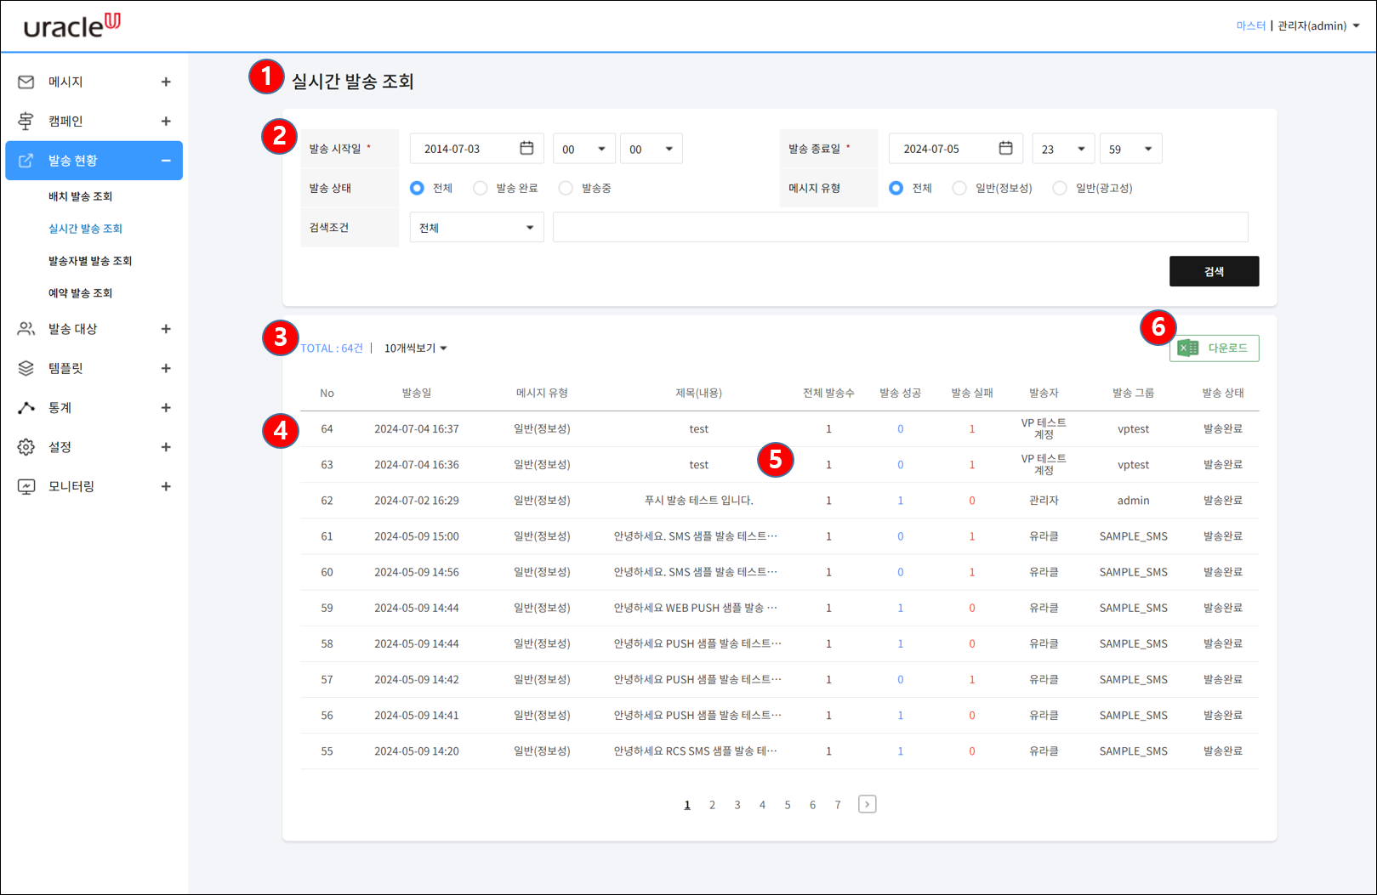
Task: Open end hour dropdown showing 23
Action: [1063, 149]
